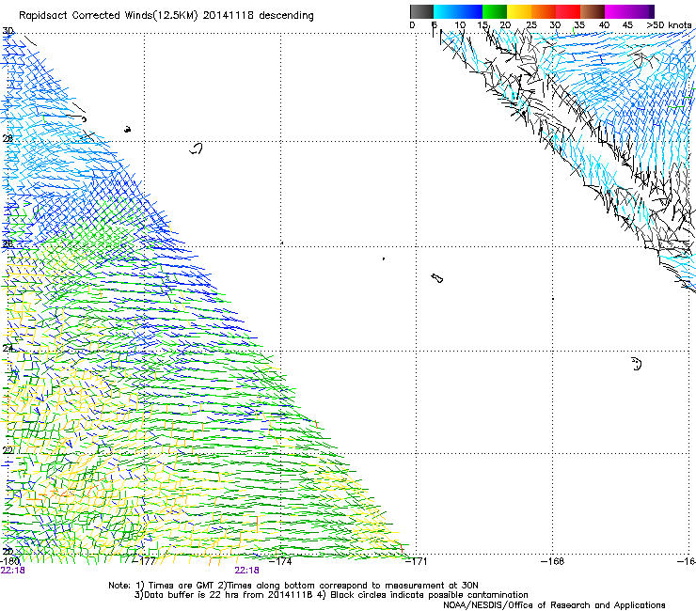Click the magenta-purple 40-50 knots legend band
Viewport: 696px width, 611px height.
pos(629,11)
